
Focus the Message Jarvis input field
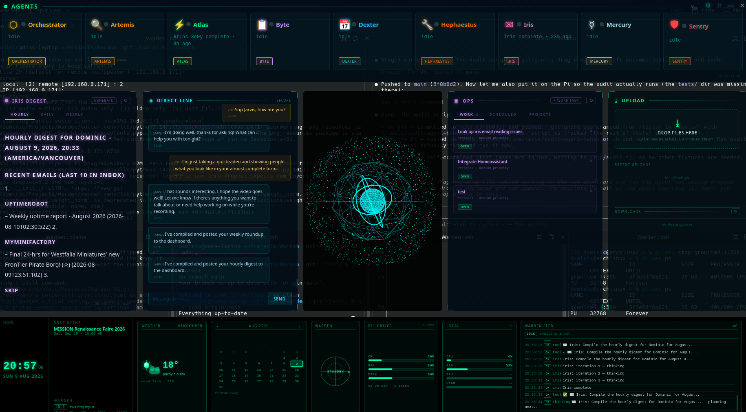tap(209, 299)
